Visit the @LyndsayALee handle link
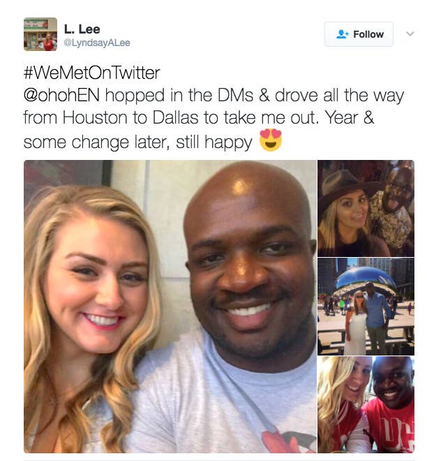Viewport: 427px width, 461px height. 97,43
